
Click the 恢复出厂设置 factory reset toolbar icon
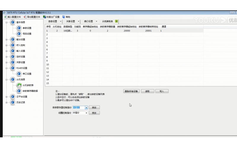tap(44, 17)
